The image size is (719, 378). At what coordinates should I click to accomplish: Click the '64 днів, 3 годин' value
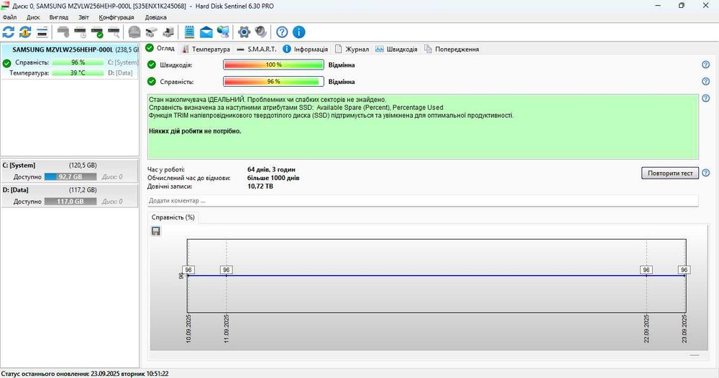click(x=271, y=169)
